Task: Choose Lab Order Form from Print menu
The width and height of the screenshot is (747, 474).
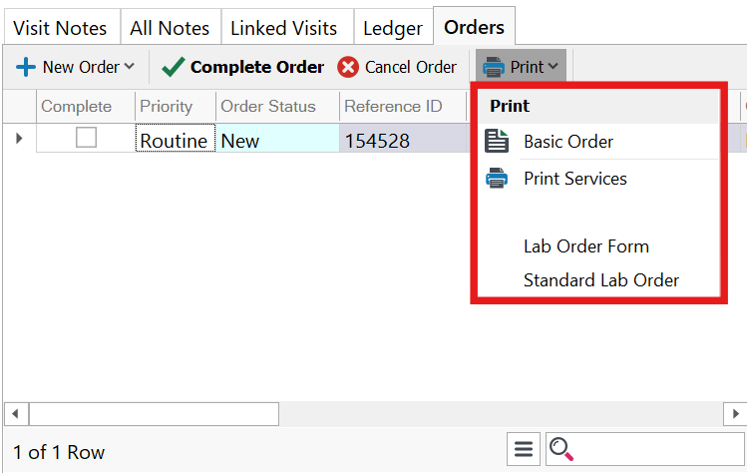Action: click(585, 246)
